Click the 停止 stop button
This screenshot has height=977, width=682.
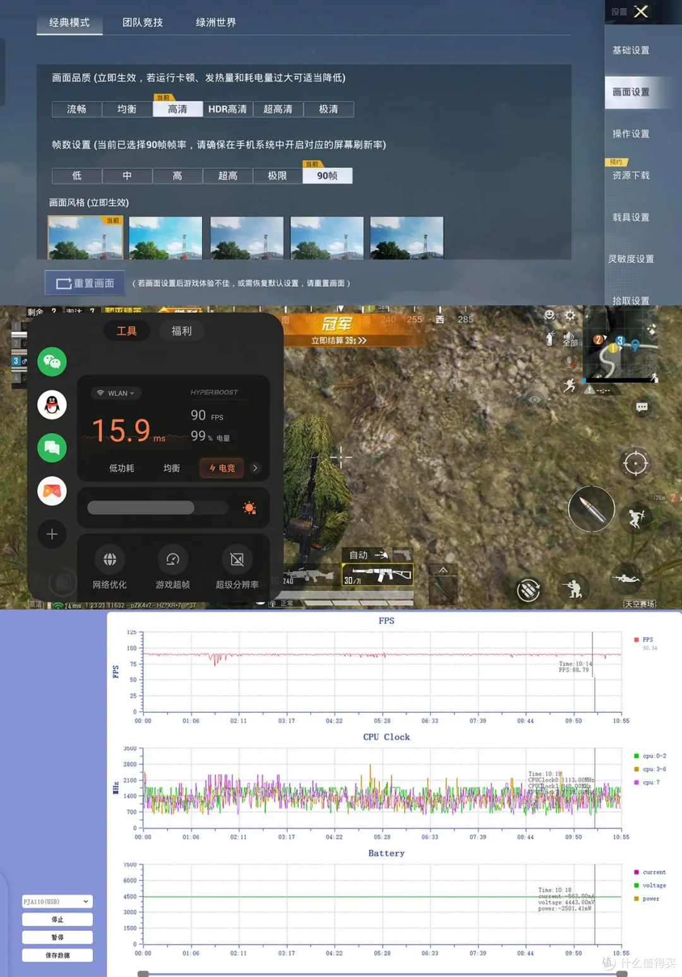(x=57, y=919)
